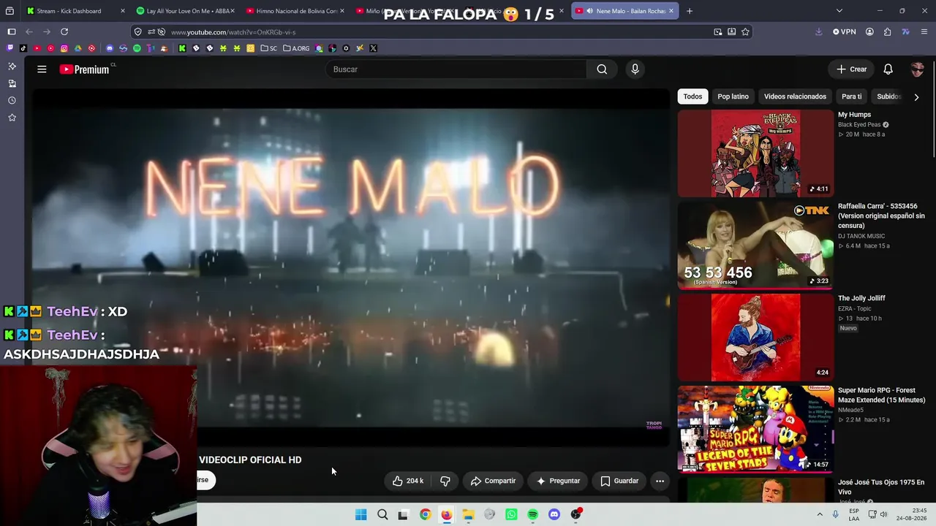
Task: Open the Raffaella Carra 5353456 title link
Action: tap(881, 216)
